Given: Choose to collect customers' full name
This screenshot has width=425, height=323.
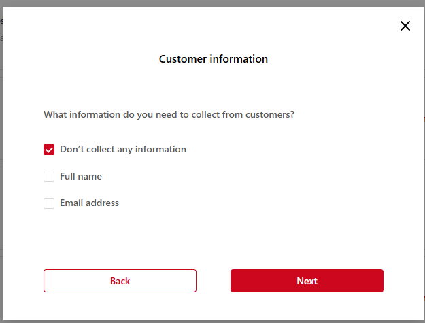Looking at the screenshot, I should click(x=49, y=176).
